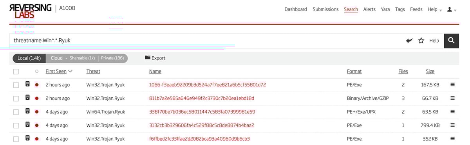This screenshot has width=470, height=145.
Task: Click the star icon to save search
Action: click(421, 41)
